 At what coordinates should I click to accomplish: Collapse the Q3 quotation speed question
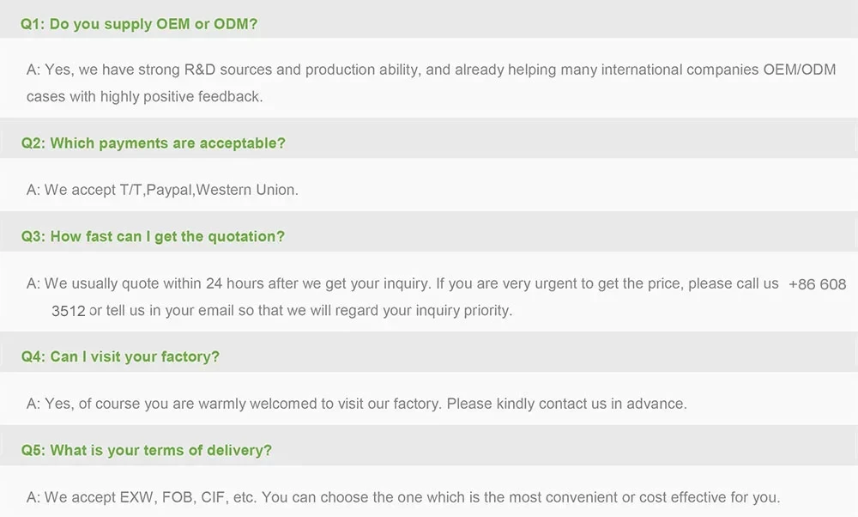153,236
